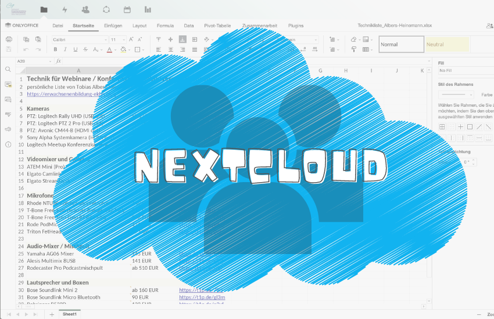Screen dimensions: 494x319
Task: Toggle Underline formatting
Action: pos(76,50)
